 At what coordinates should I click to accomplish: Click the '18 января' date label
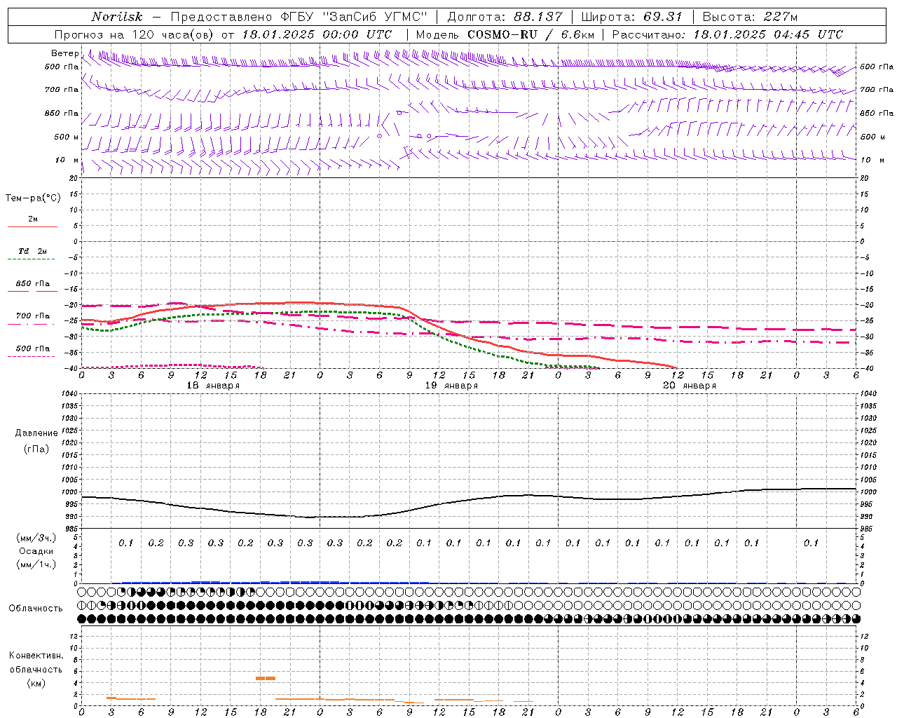pyautogui.click(x=213, y=386)
